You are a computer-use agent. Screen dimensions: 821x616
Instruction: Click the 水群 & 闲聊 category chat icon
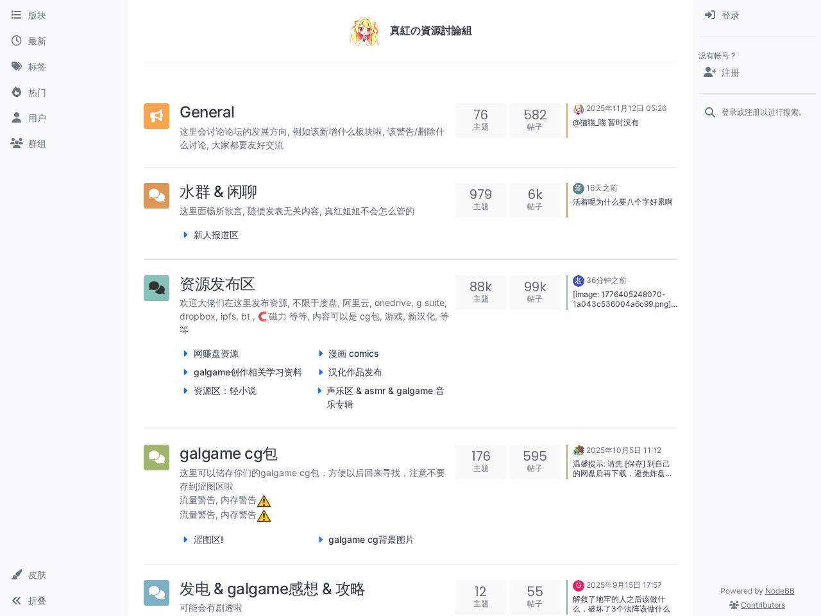click(157, 196)
